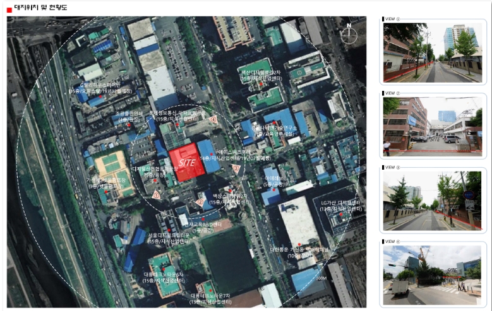The image size is (492, 311).
Task: Click view marker 3 triangle on the road
Action: click(236, 168)
